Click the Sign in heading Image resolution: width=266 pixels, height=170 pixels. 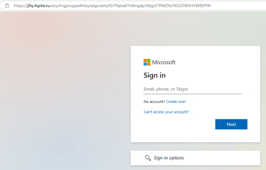click(x=155, y=75)
